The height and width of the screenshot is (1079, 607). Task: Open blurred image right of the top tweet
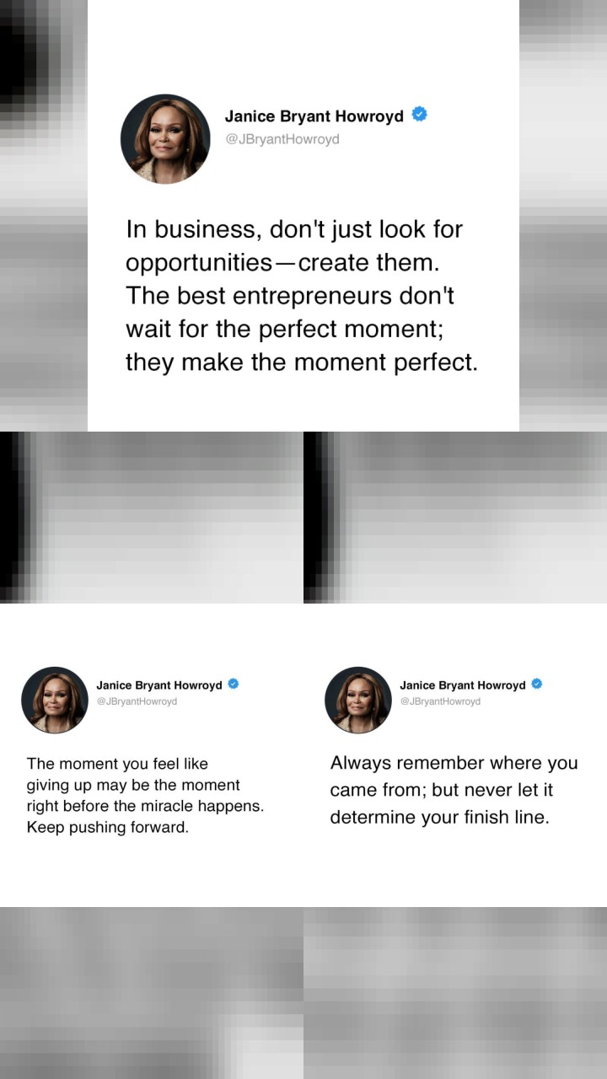563,216
